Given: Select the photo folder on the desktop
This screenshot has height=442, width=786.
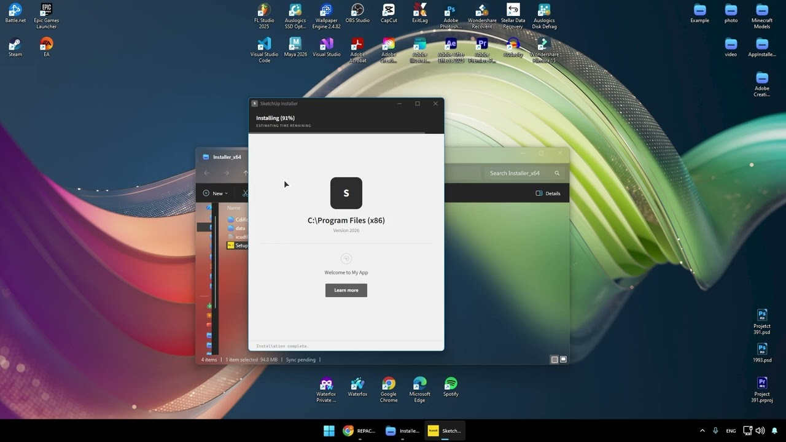Looking at the screenshot, I should tap(731, 13).
